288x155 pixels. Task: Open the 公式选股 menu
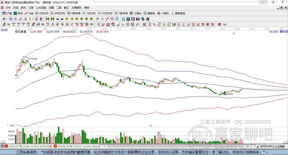point(41,8)
